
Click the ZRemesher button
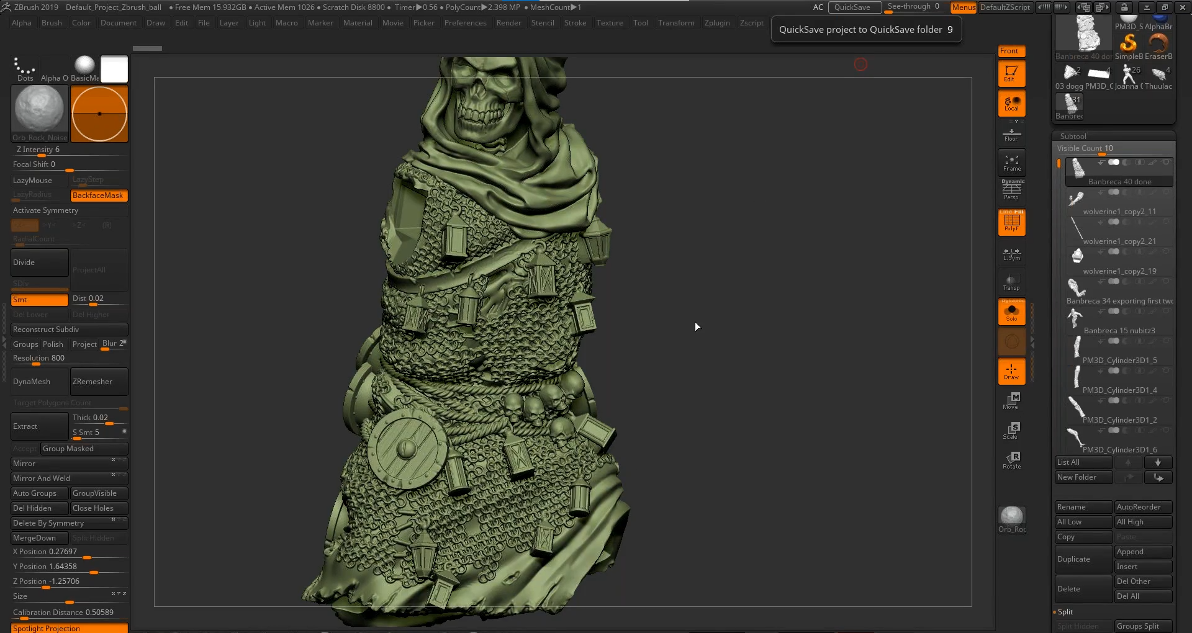(99, 382)
